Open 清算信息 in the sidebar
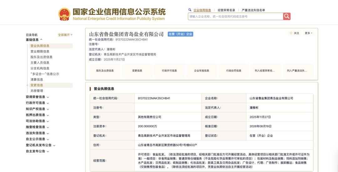 37,80
